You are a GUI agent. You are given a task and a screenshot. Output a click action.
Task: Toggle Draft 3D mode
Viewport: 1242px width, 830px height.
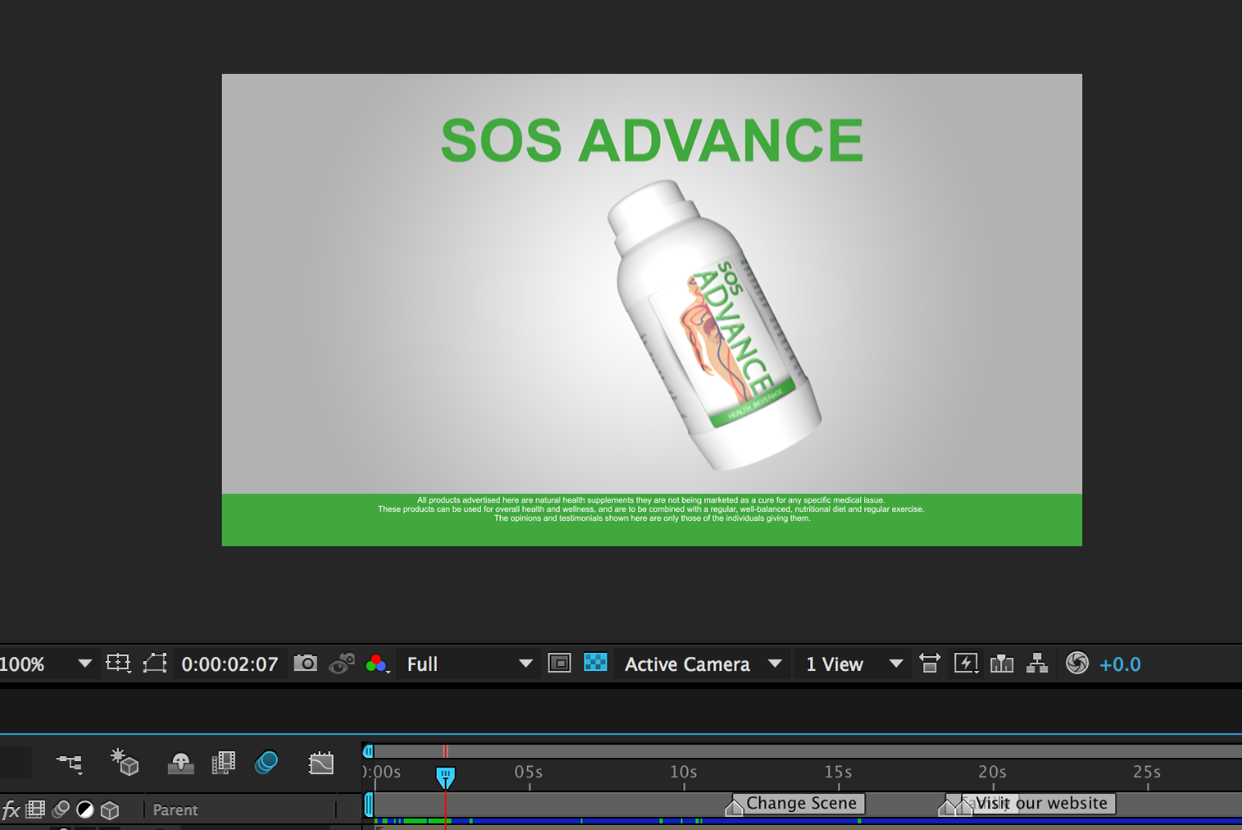[125, 762]
